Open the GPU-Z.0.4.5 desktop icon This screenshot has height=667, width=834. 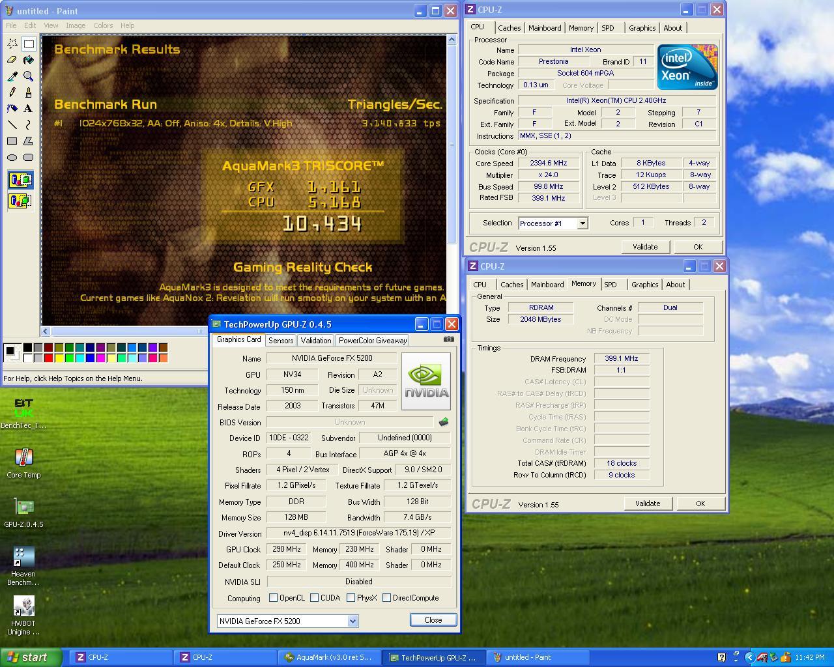23,513
